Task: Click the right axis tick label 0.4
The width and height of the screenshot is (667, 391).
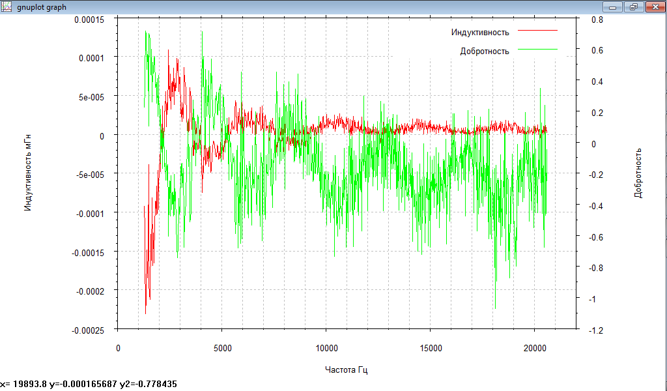Action: coord(597,81)
